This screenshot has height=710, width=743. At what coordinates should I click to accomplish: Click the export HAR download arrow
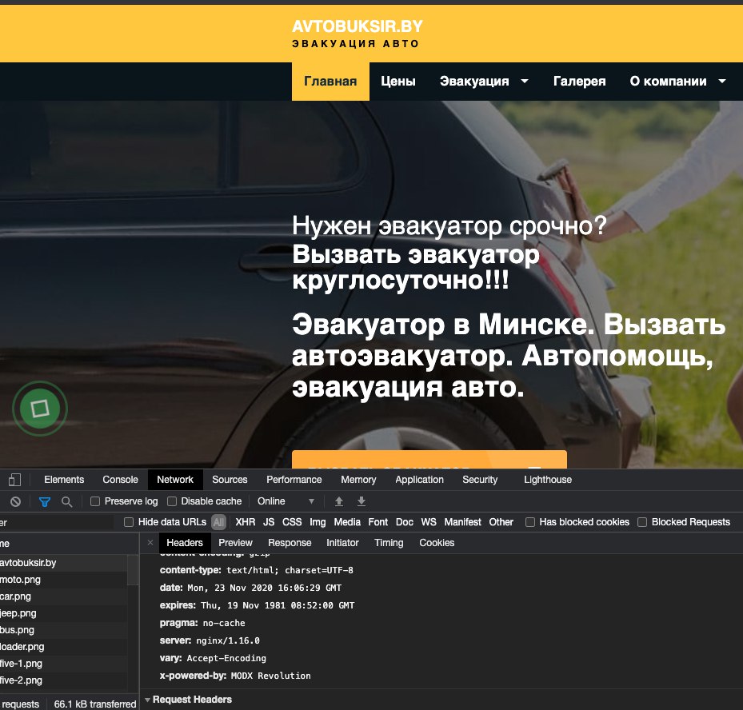pyautogui.click(x=362, y=501)
